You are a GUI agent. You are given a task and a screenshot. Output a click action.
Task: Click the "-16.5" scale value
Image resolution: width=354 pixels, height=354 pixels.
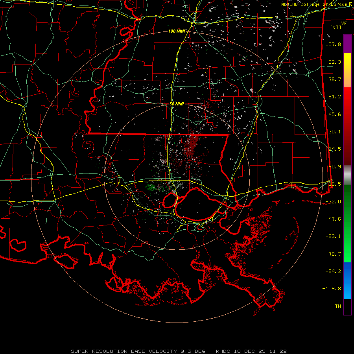click(x=333, y=184)
